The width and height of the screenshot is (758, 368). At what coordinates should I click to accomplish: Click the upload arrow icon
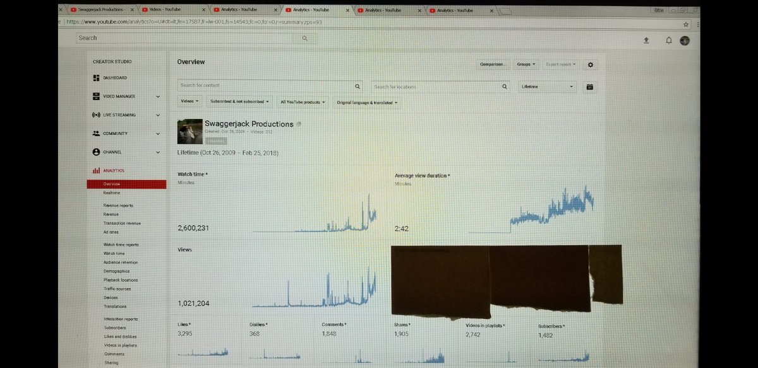pyautogui.click(x=646, y=40)
